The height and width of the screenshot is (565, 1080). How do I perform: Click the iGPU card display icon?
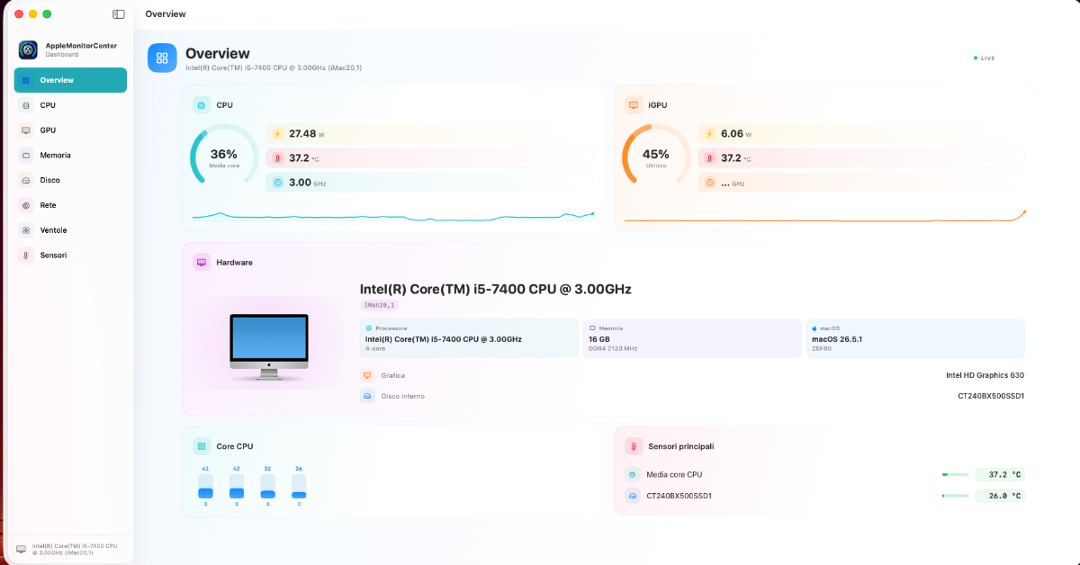[634, 105]
